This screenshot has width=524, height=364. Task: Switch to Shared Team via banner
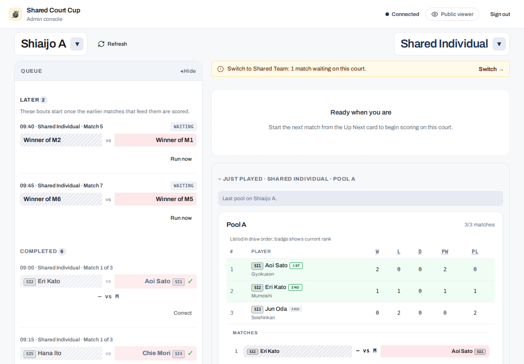tap(491, 69)
